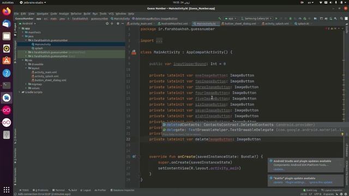Open the File menu
Image resolution: width=349 pixels, height=196 pixels.
[16, 14]
